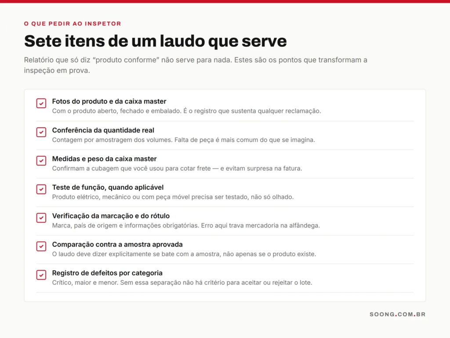Toggle the 'Registro de defeitos por categoria' checkbox
Viewport: 450px width, 338px height.
coord(41,275)
